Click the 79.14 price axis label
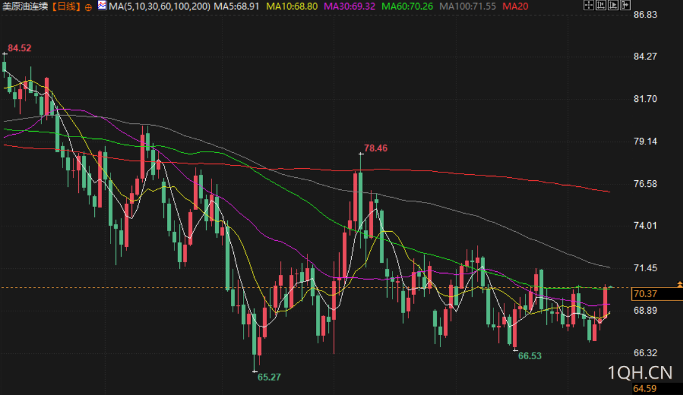The height and width of the screenshot is (395, 683). (645, 141)
